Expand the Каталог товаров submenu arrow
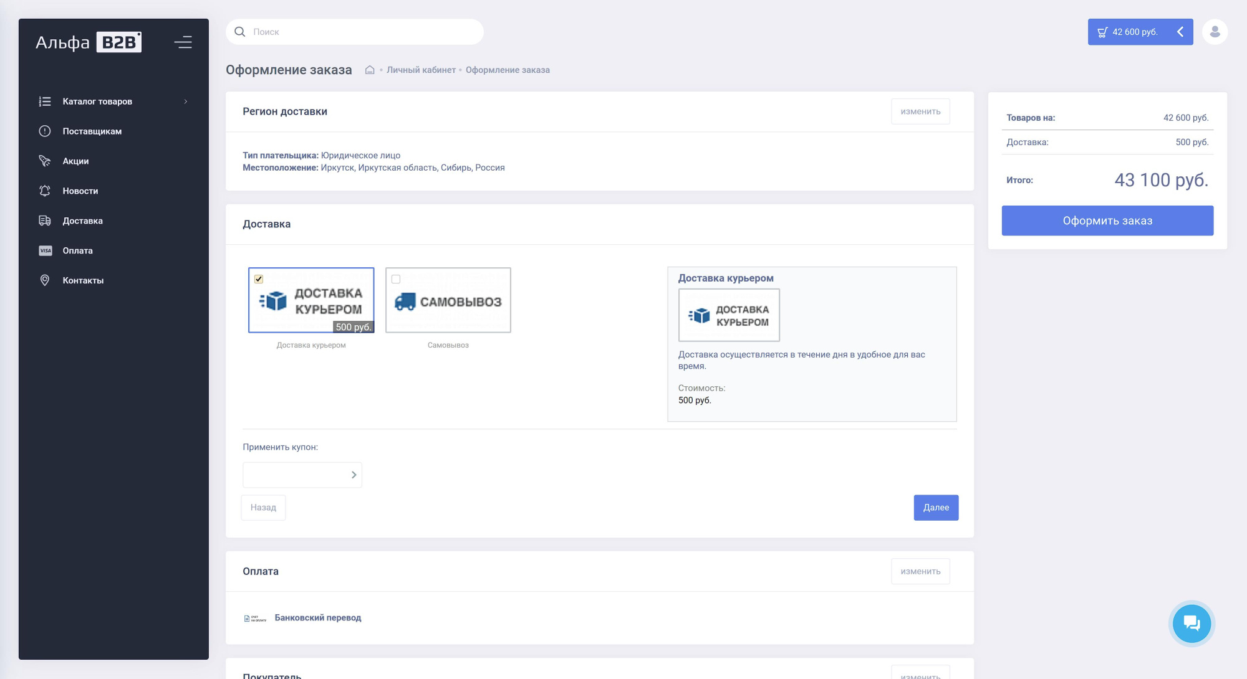The image size is (1247, 679). pos(186,102)
